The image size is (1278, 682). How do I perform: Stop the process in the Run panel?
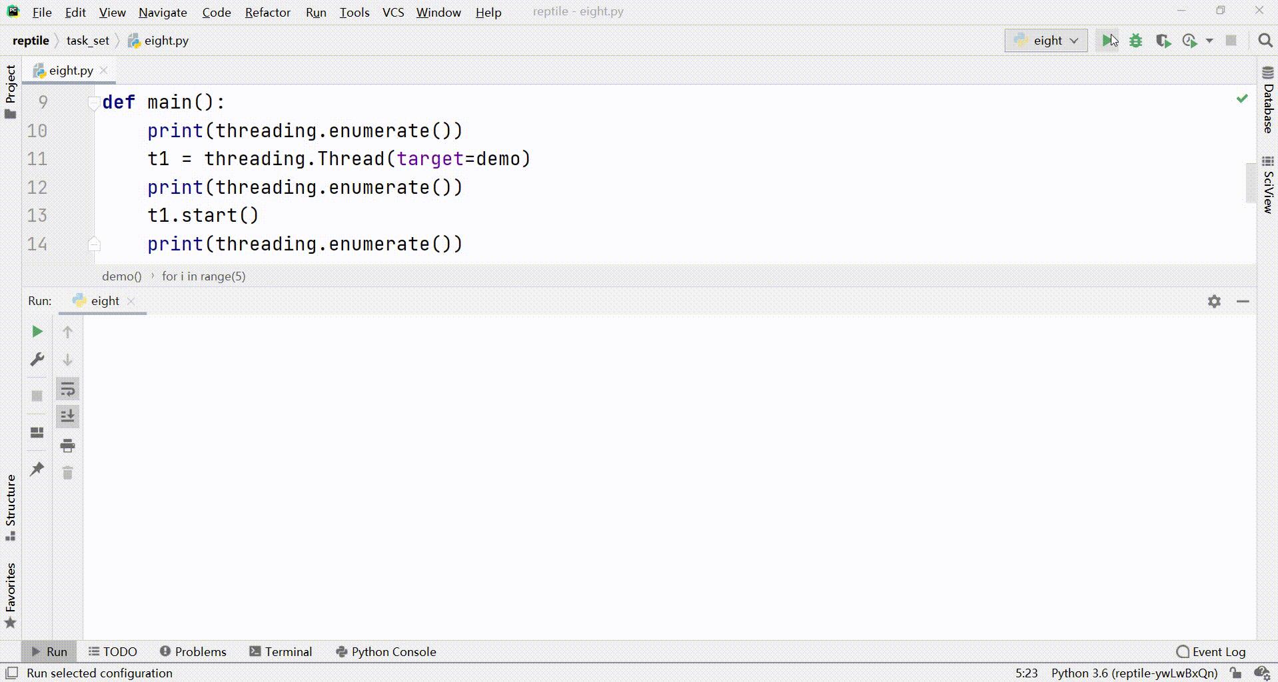tap(37, 396)
